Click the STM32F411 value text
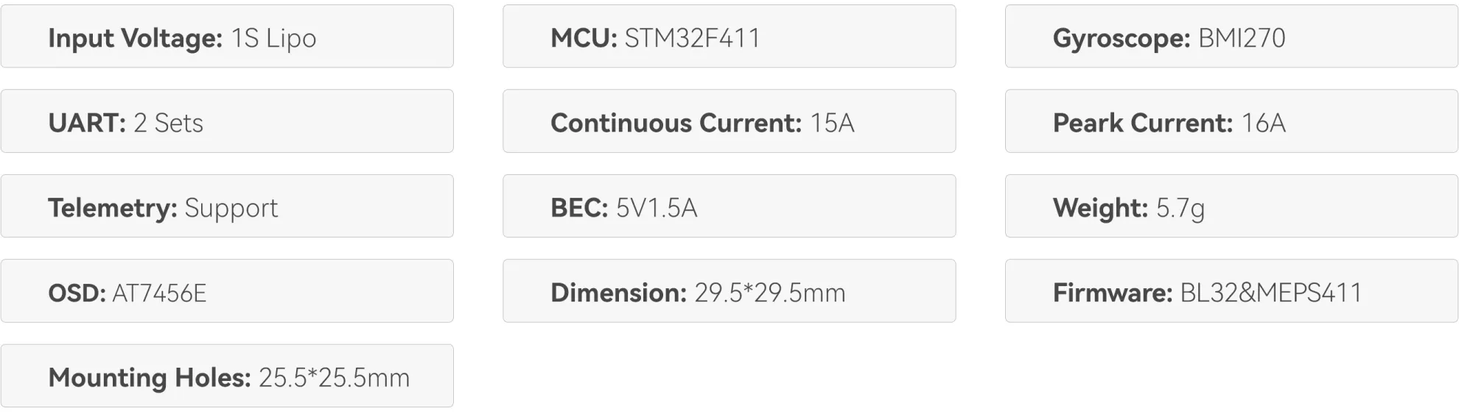Image resolution: width=1459 pixels, height=414 pixels. click(692, 38)
